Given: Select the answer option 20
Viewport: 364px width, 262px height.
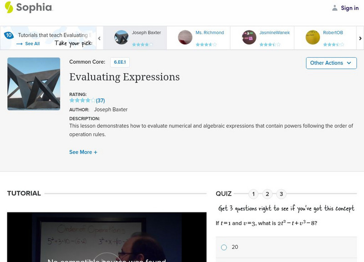Looking at the screenshot, I should (224, 247).
